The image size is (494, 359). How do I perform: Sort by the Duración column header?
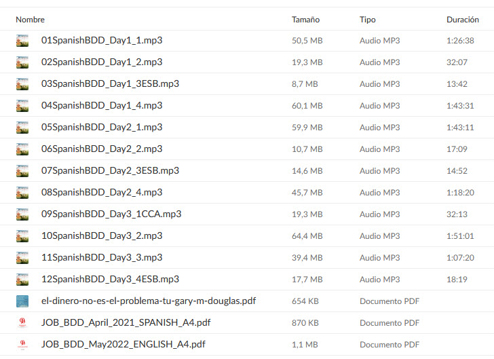pyautogui.click(x=463, y=20)
